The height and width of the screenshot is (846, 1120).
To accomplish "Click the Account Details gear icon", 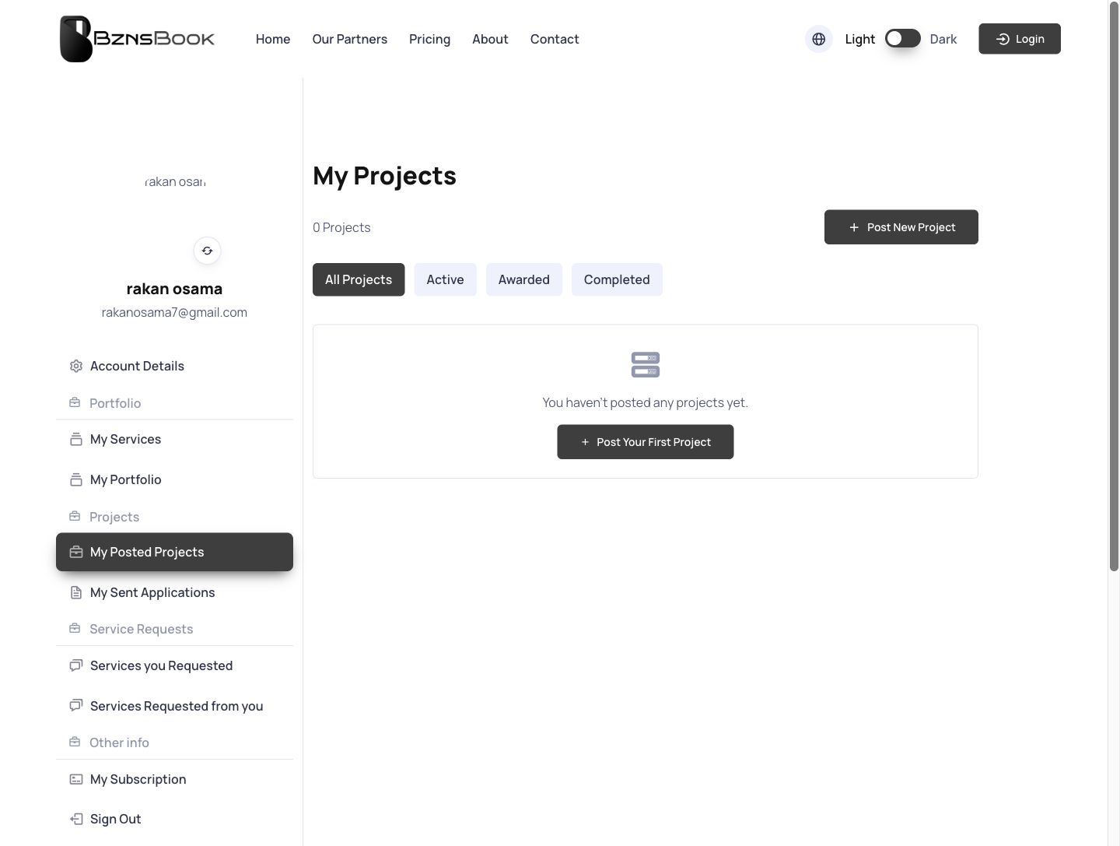I will (76, 366).
